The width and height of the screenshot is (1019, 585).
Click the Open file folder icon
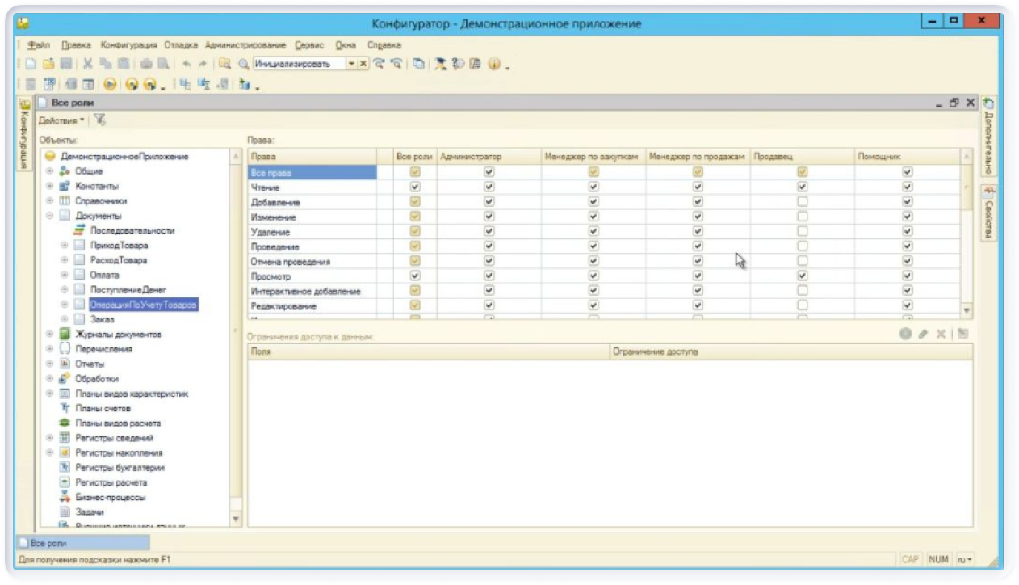pos(48,64)
